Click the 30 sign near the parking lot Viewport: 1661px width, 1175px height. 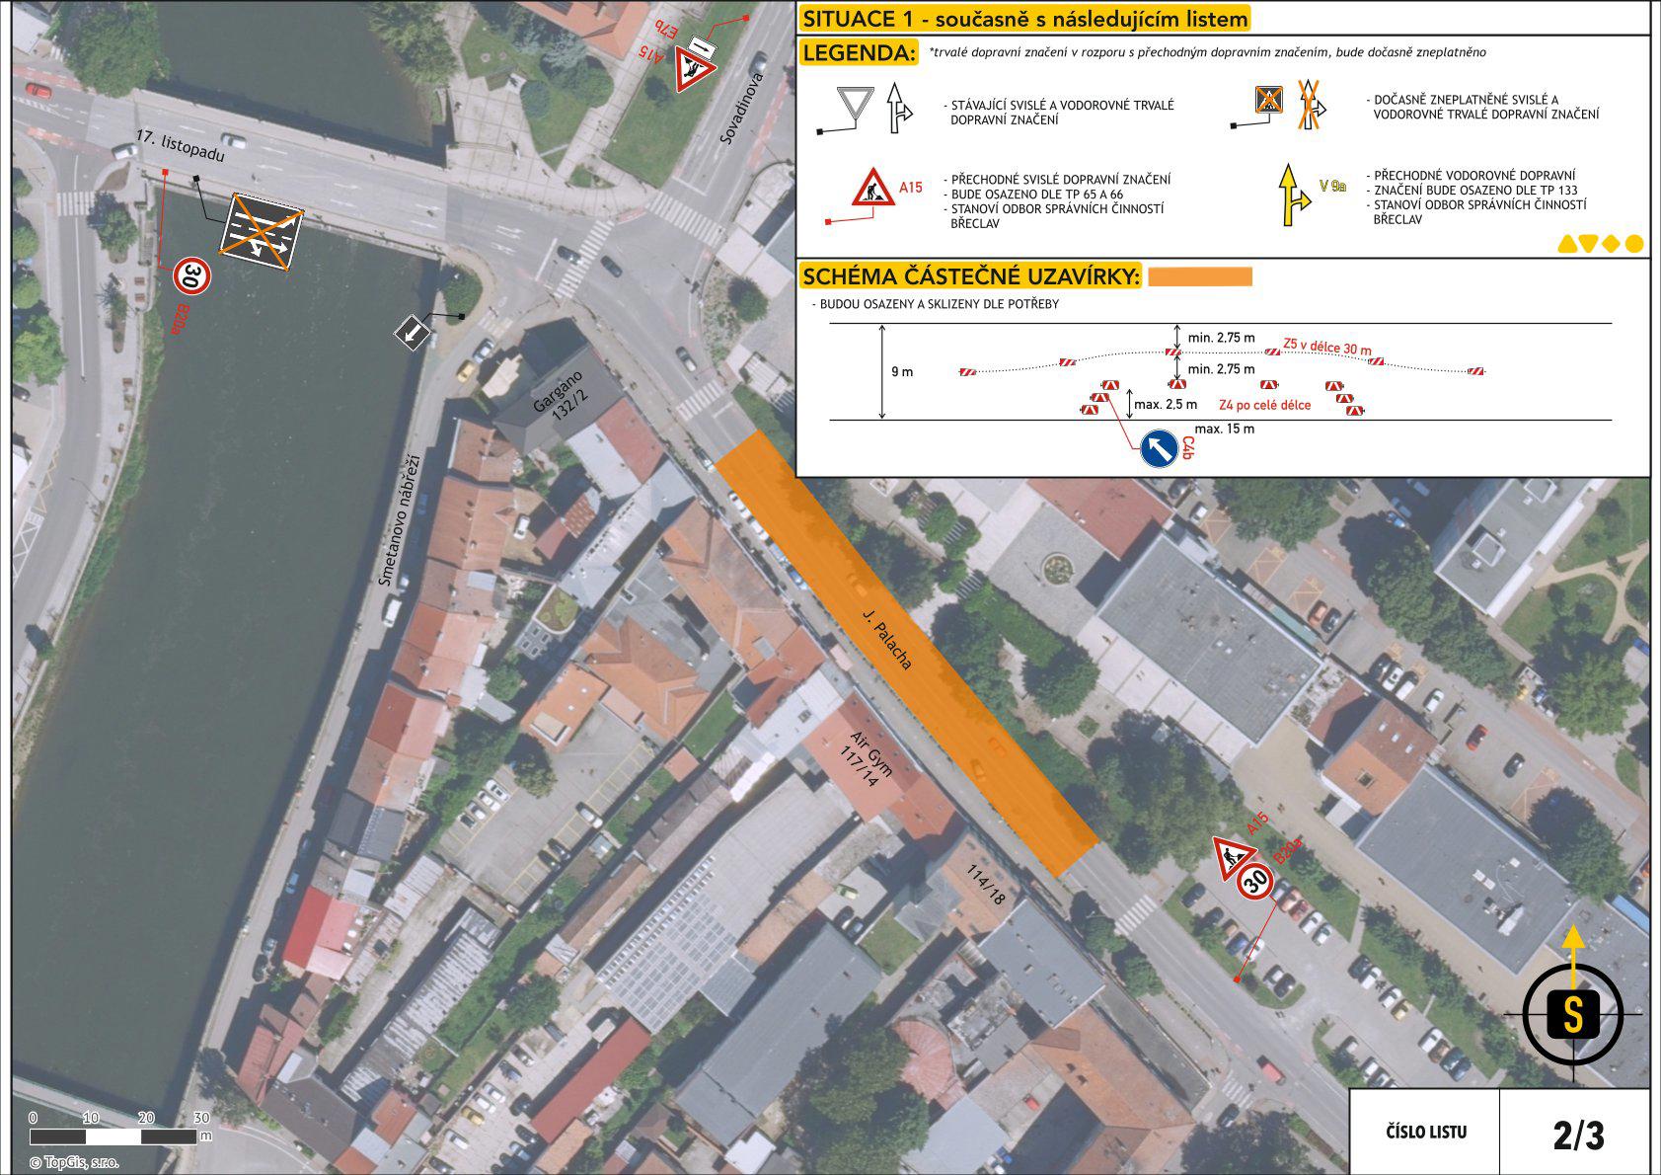coord(1255,881)
